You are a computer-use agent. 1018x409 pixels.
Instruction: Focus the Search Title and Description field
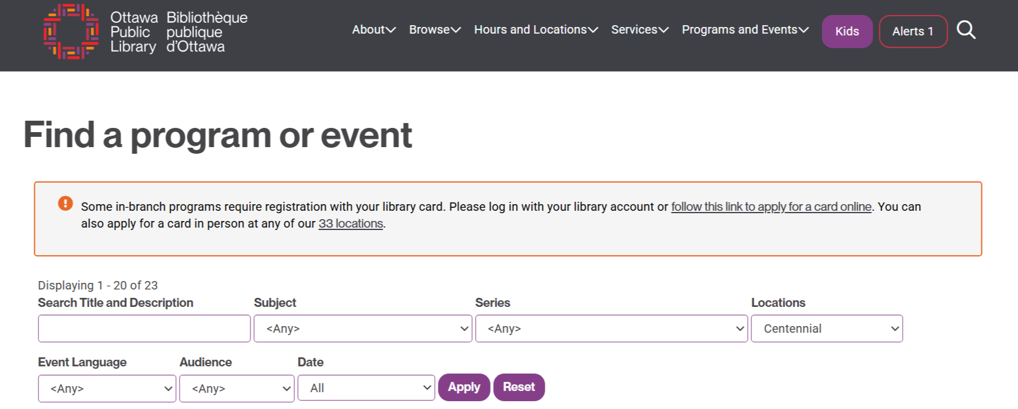click(144, 329)
